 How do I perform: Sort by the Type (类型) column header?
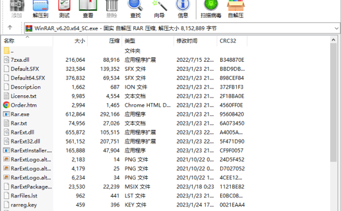click(148, 41)
